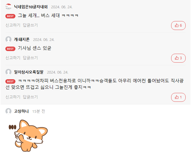Open 개·돼지론 profile avatar
This screenshot has height=154, width=191.
[x=8, y=39]
